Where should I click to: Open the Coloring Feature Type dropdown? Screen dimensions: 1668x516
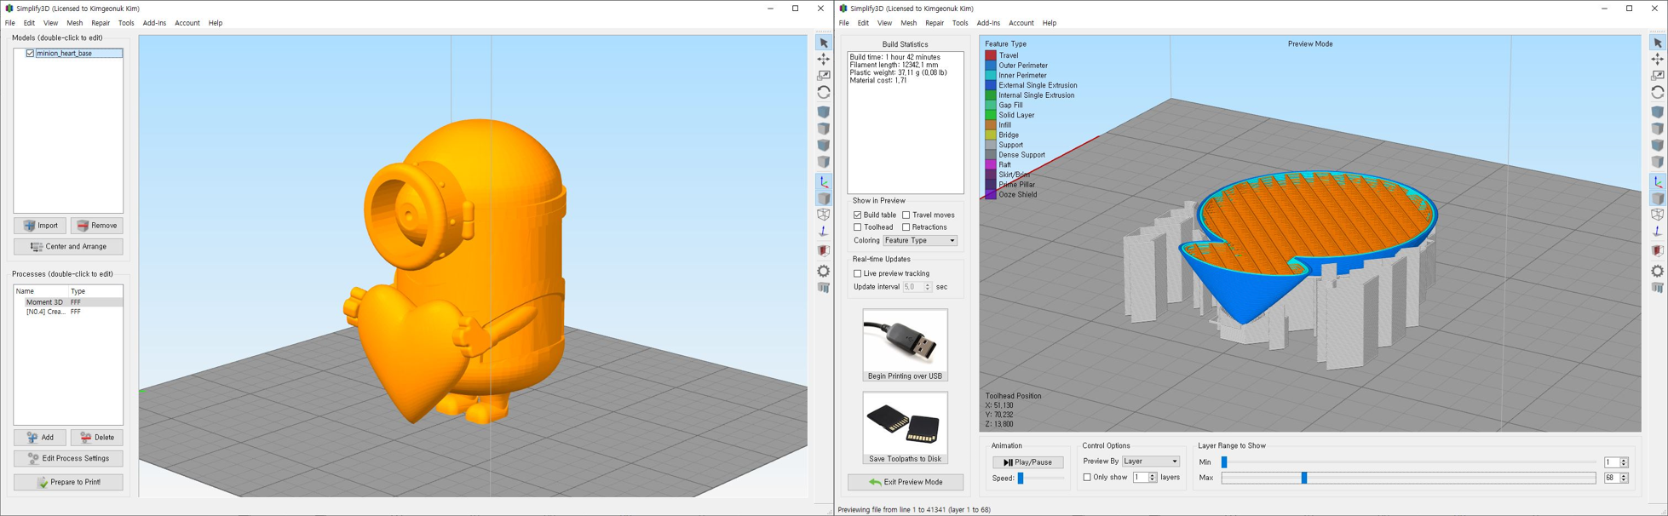tap(920, 241)
